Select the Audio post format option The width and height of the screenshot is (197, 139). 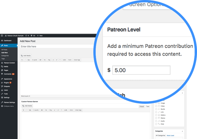[156, 121]
